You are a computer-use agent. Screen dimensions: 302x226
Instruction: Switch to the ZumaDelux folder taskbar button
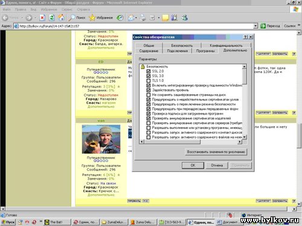pyautogui.click(x=114, y=222)
